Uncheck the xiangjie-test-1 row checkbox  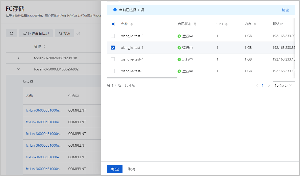[x=113, y=48]
